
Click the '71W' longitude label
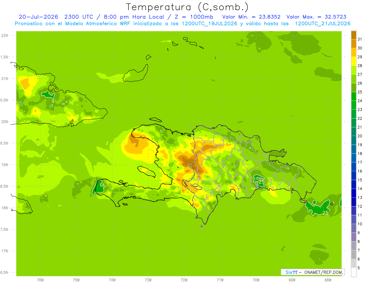220,280
